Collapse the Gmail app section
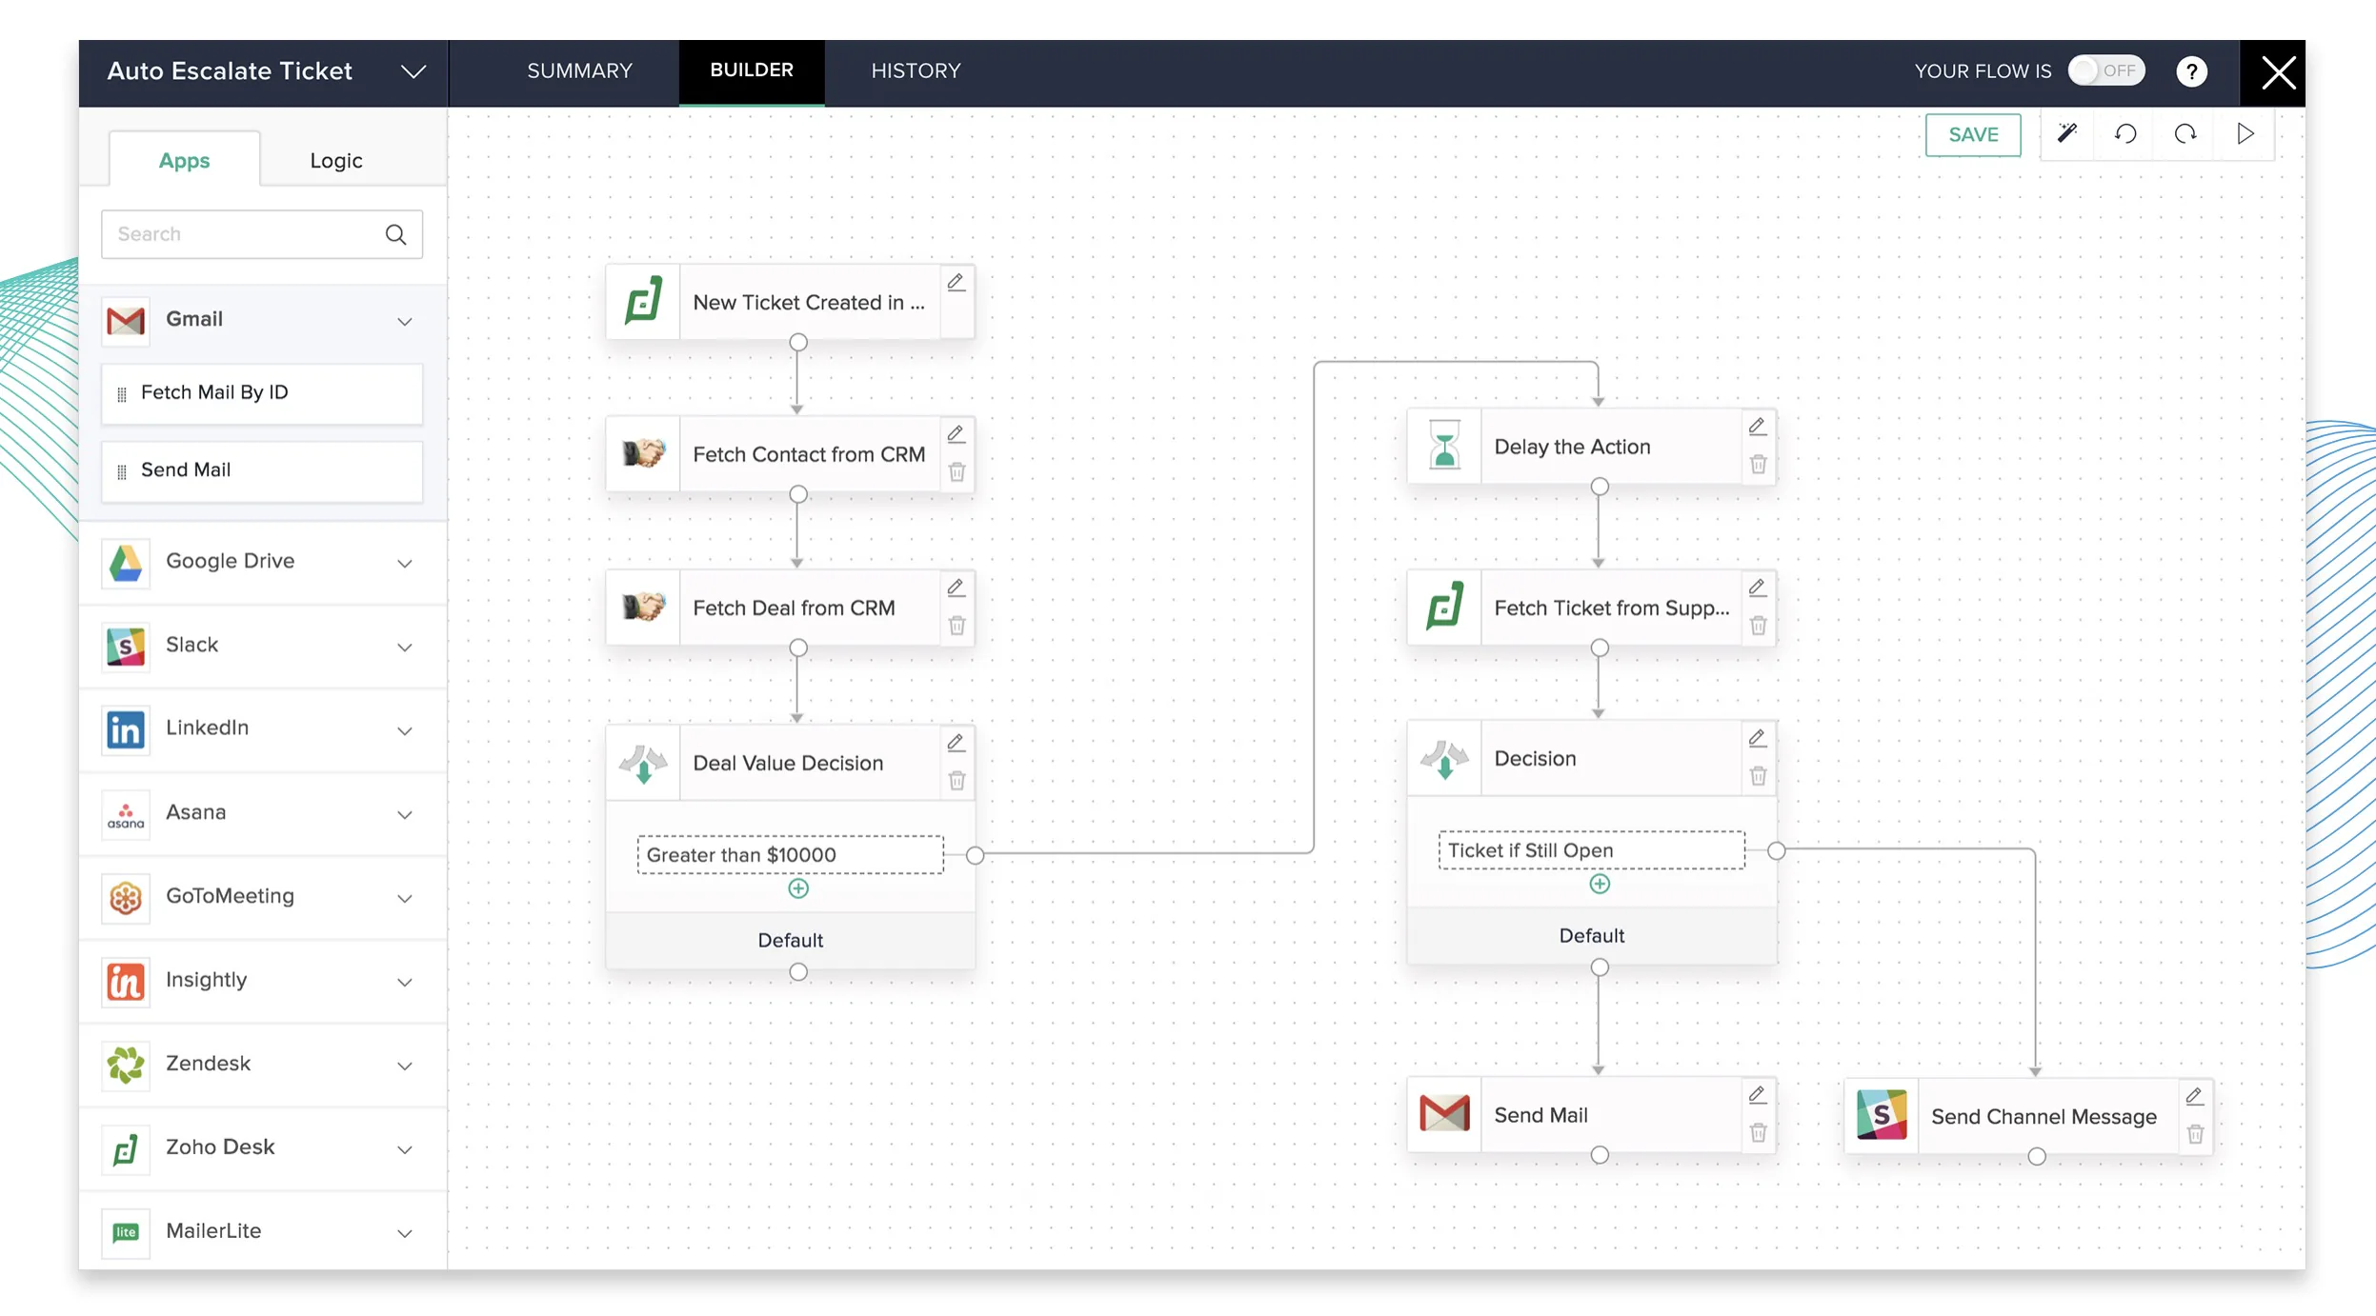 pos(405,321)
